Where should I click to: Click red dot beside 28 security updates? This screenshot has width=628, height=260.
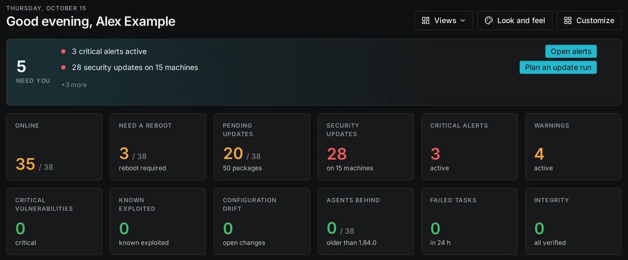pyautogui.click(x=63, y=68)
